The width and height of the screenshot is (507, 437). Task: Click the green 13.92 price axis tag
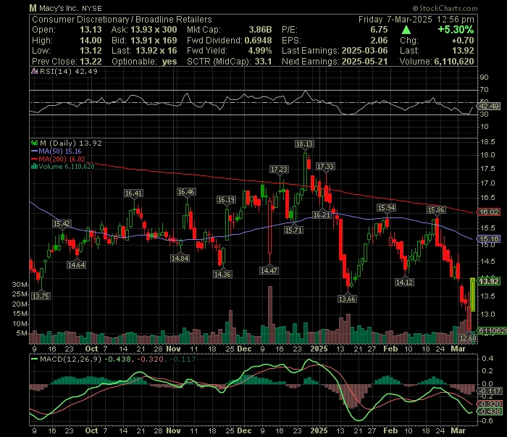[489, 281]
